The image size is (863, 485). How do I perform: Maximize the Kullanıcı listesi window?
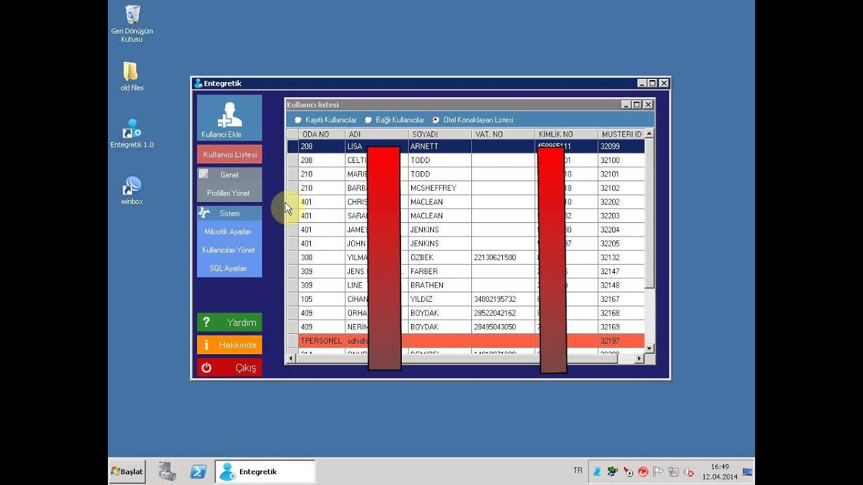point(636,104)
